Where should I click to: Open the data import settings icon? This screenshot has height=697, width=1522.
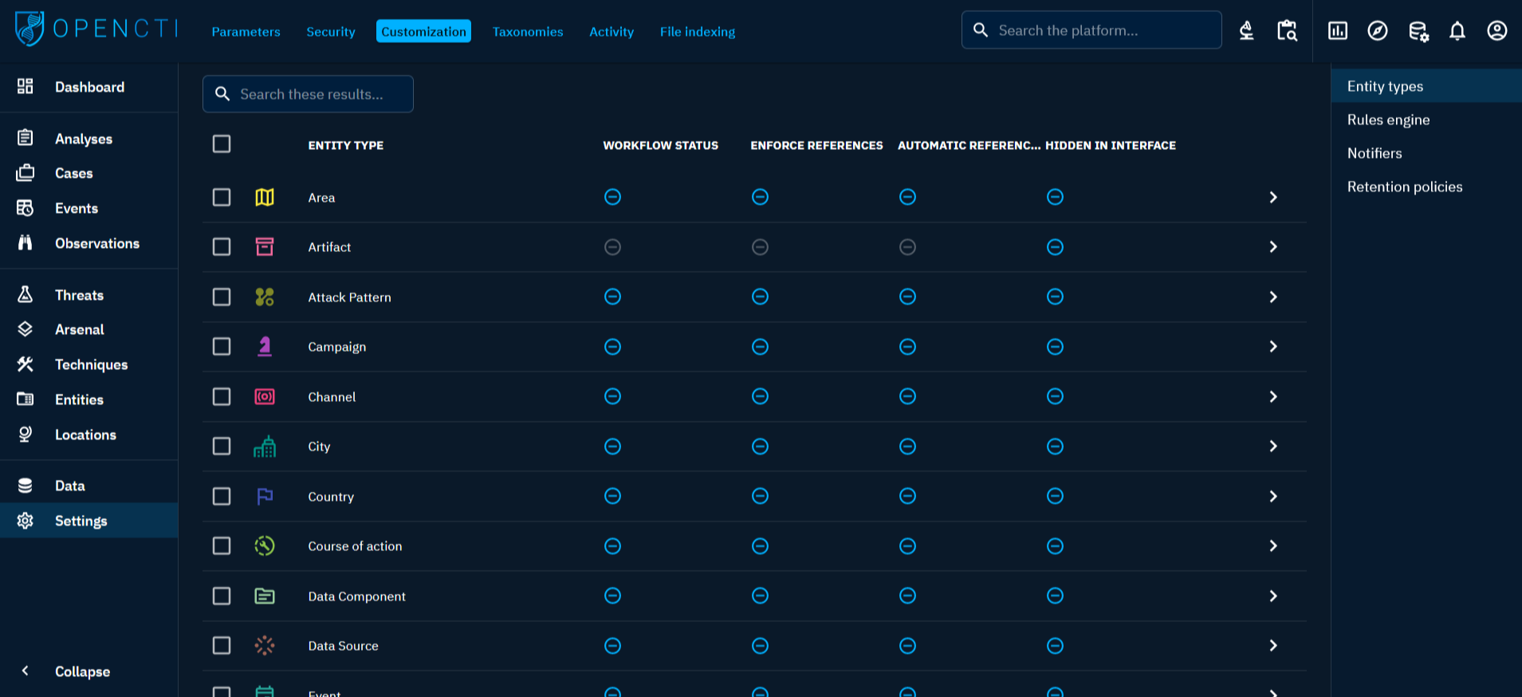click(x=1418, y=31)
